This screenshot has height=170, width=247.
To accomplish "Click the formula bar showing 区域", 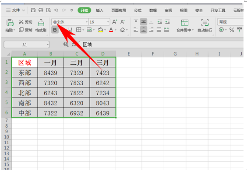I will pos(161,45).
